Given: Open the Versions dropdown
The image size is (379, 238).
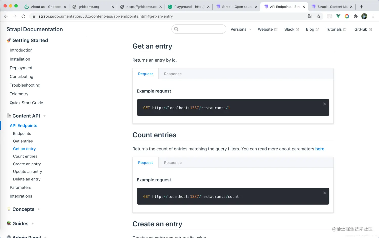Looking at the screenshot, I should tap(241, 29).
